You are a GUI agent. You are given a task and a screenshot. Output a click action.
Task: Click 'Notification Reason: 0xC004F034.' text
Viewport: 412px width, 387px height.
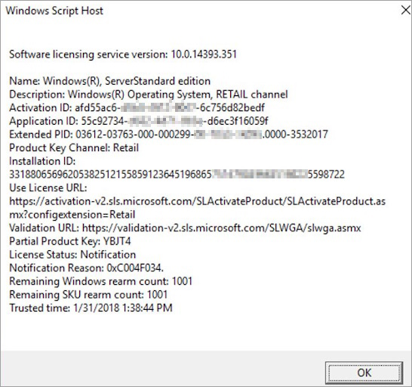click(x=87, y=268)
